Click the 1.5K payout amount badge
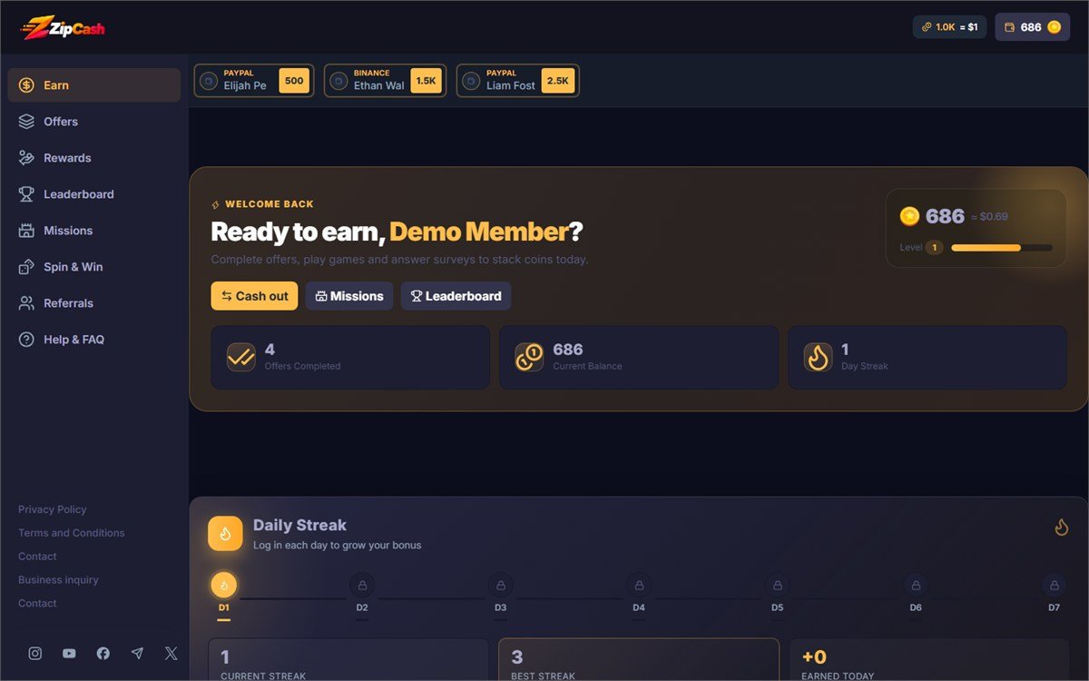1089x681 pixels. click(426, 81)
